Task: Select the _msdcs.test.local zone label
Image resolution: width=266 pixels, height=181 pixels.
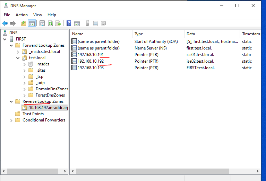Action: (x=44, y=52)
